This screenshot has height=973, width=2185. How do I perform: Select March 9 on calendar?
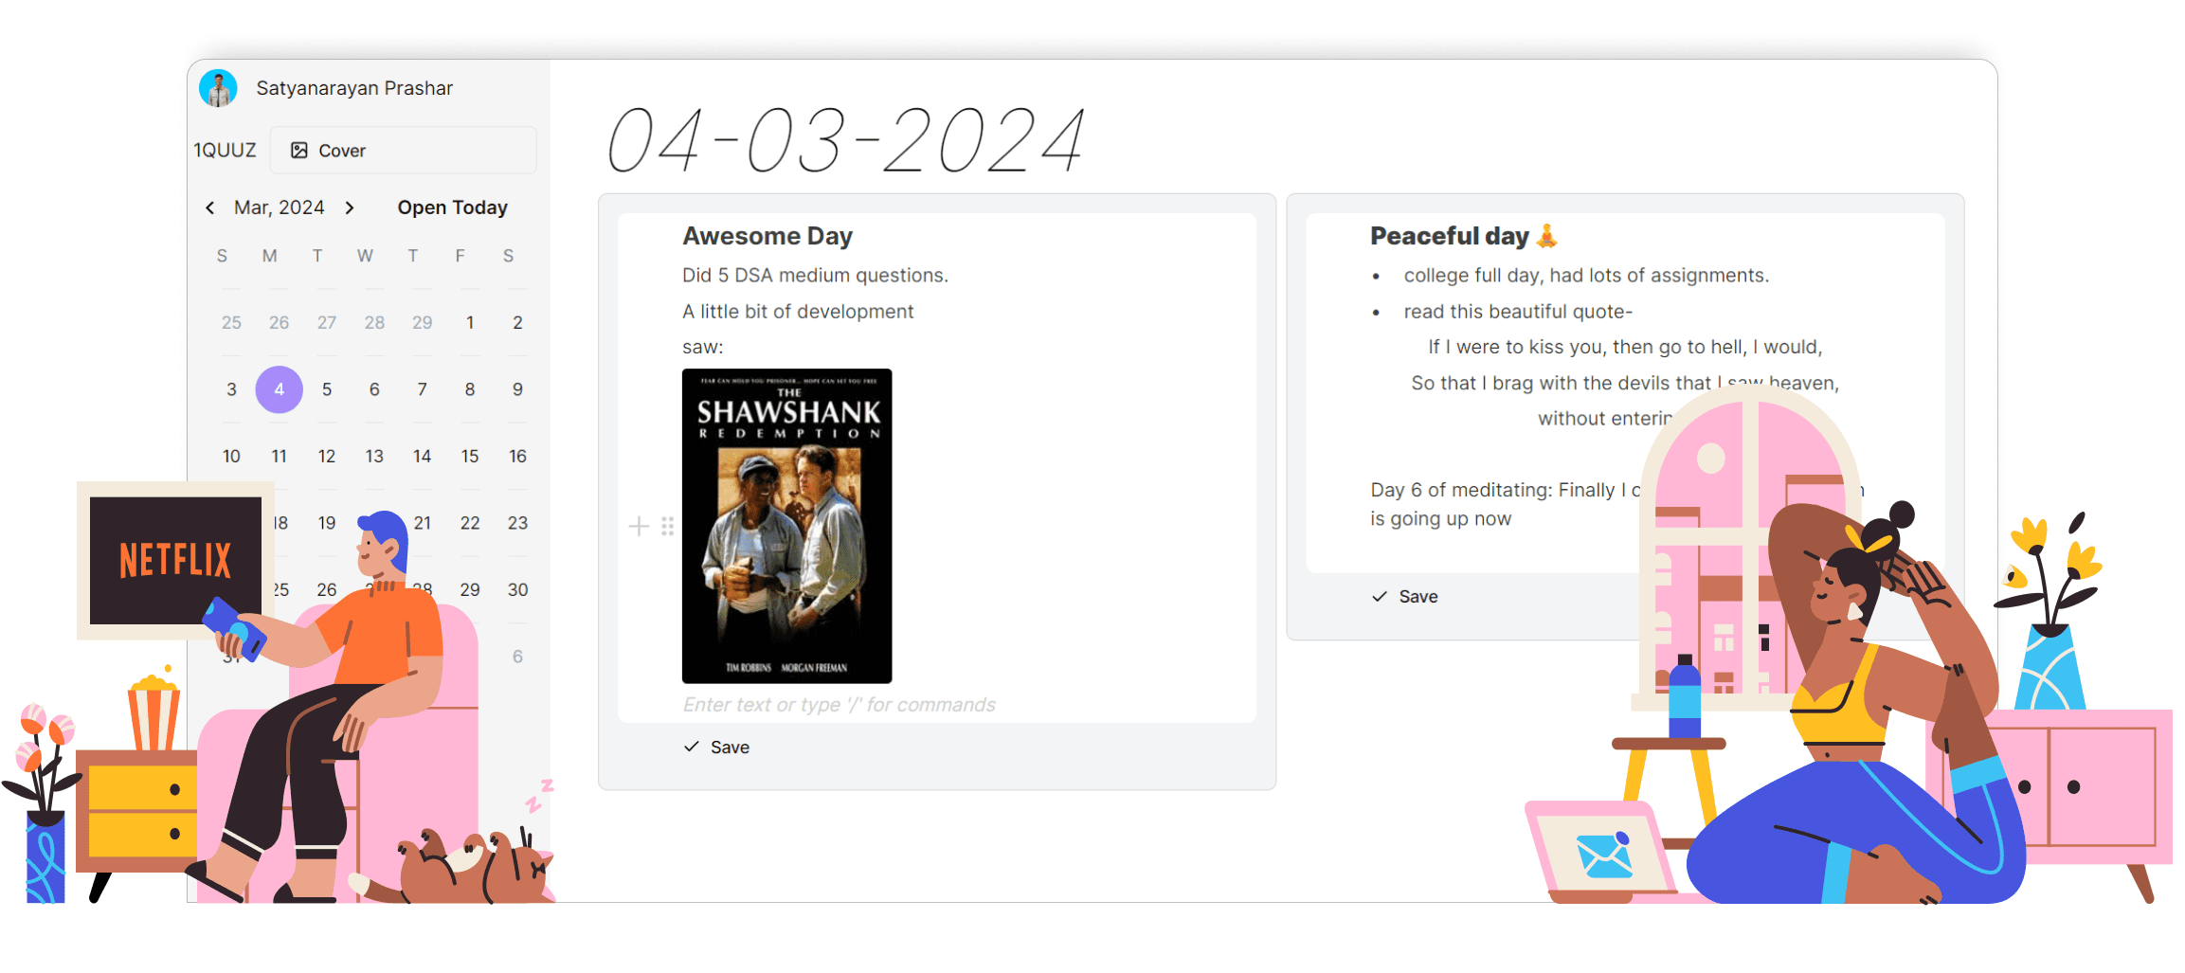click(x=517, y=389)
